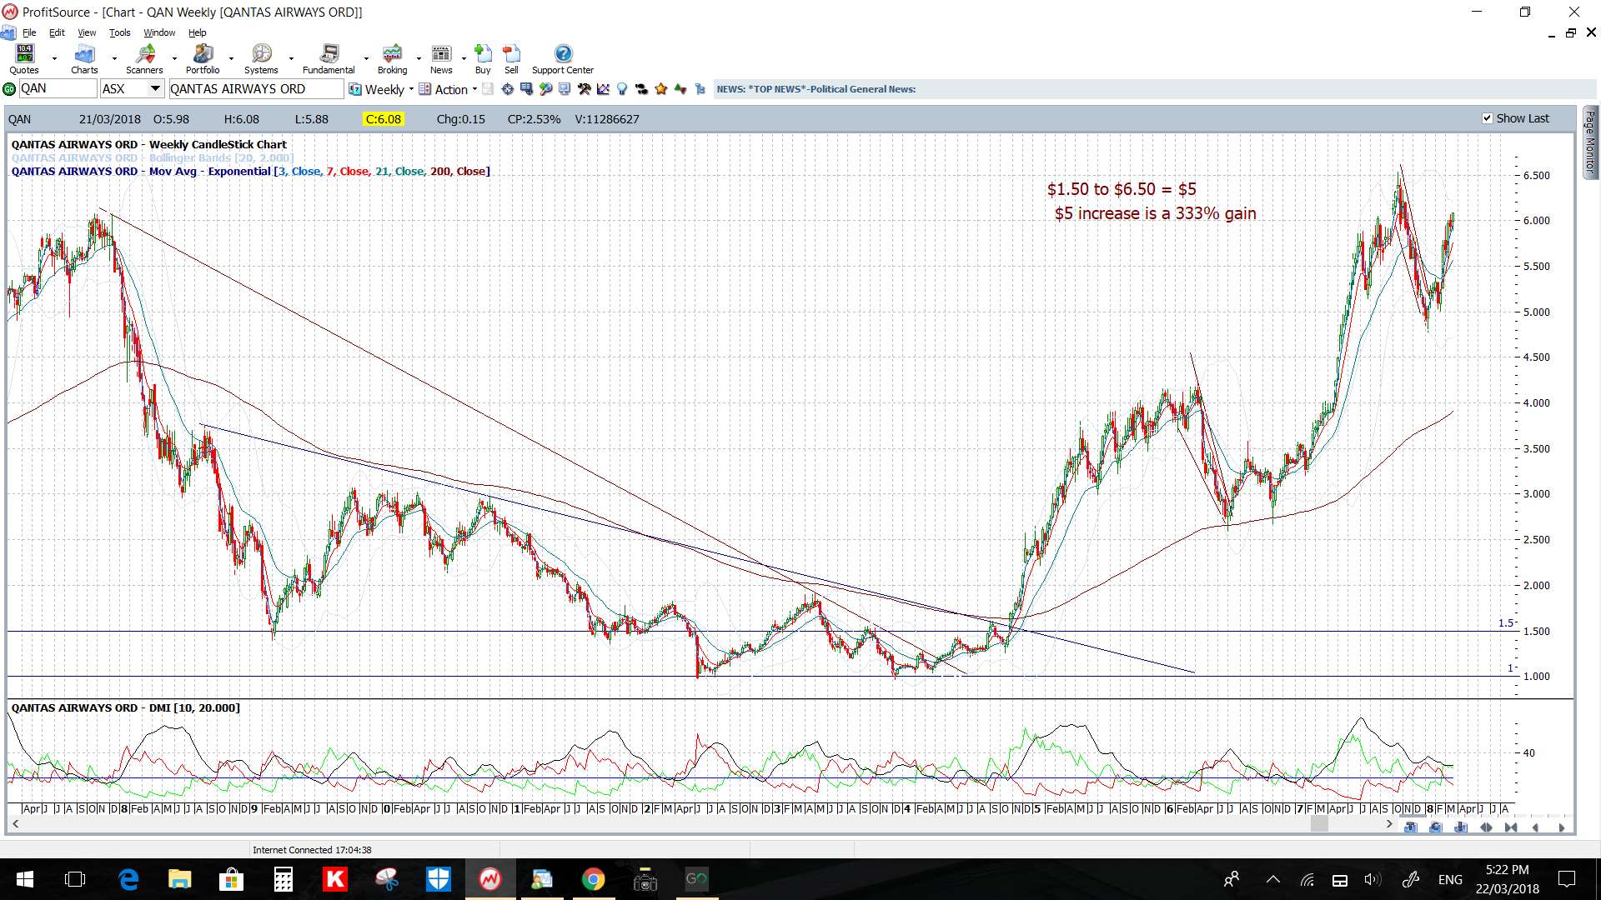Click the highlighted close price C:6.08
The height and width of the screenshot is (900, 1601).
(x=384, y=119)
